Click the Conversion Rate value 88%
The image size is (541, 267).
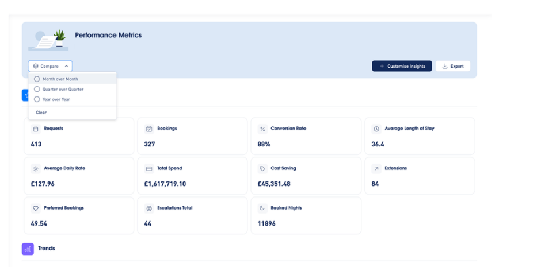pyautogui.click(x=264, y=144)
